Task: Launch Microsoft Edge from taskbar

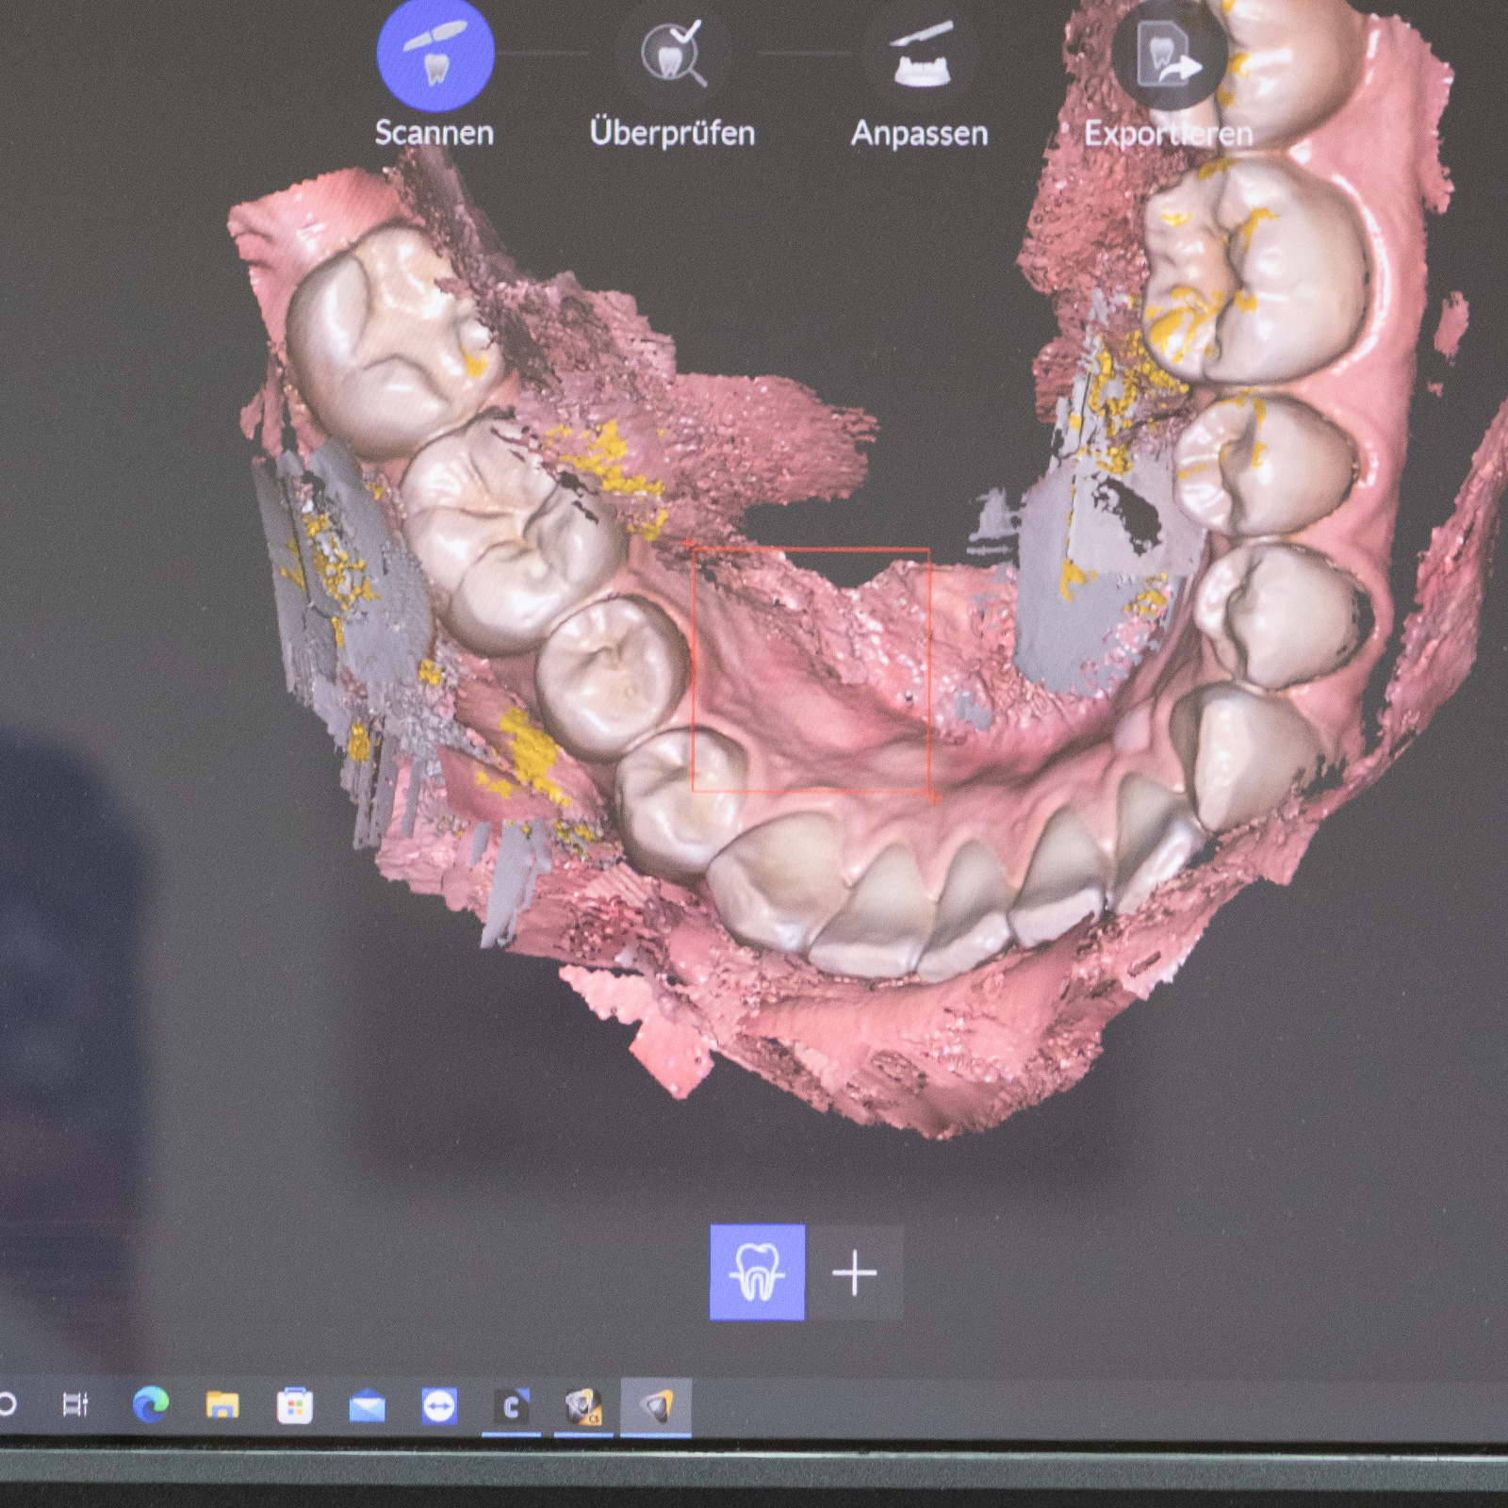Action: point(151,1405)
